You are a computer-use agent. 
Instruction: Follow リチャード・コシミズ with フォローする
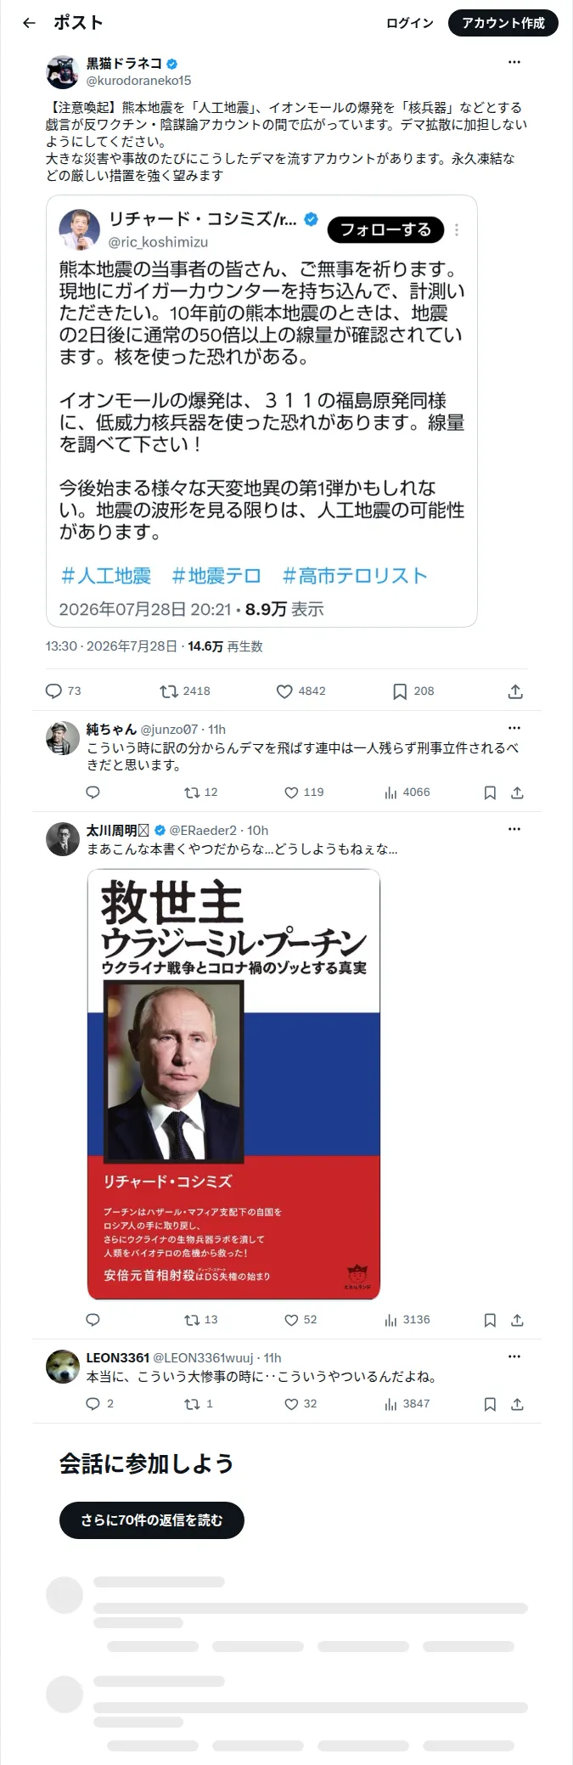[385, 229]
